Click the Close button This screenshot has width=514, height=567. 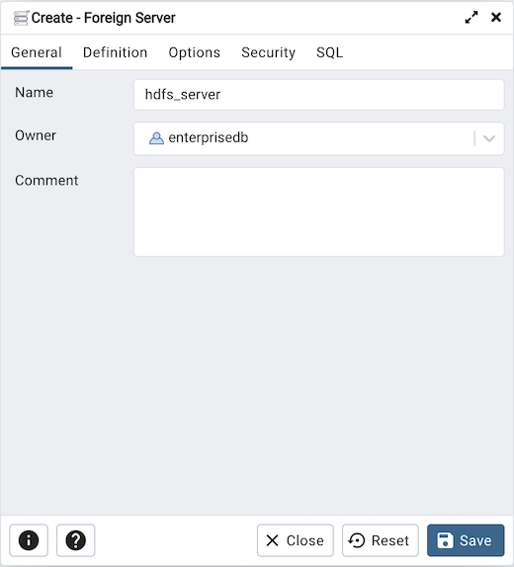click(x=296, y=540)
